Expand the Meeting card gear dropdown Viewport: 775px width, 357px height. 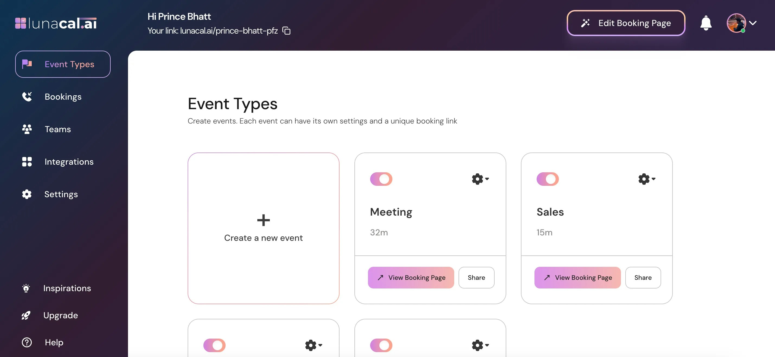480,179
